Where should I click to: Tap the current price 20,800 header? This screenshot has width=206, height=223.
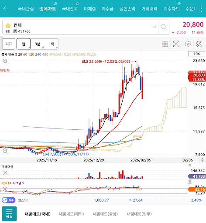pos(193,24)
